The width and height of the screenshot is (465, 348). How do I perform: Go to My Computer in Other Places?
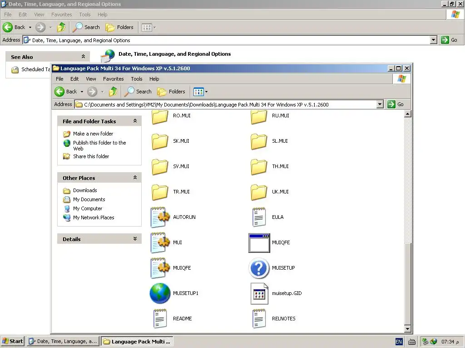click(x=88, y=208)
